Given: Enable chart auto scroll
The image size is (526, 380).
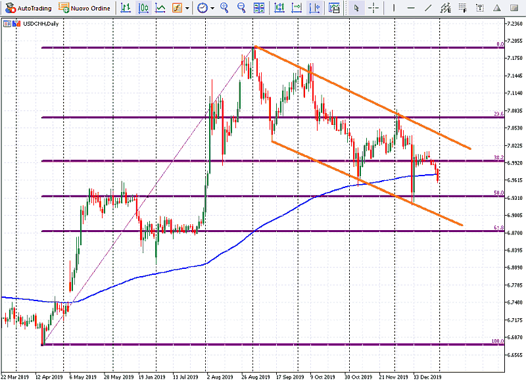Looking at the screenshot, I should click(279, 8).
